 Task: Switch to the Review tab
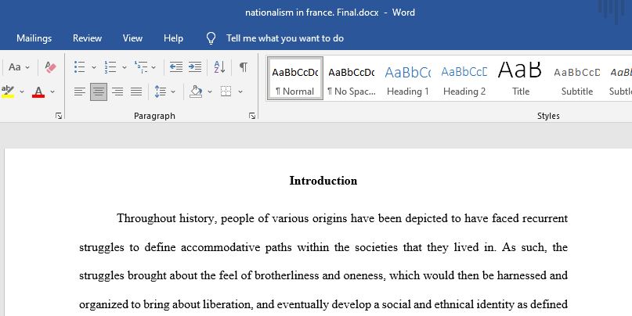click(x=87, y=38)
